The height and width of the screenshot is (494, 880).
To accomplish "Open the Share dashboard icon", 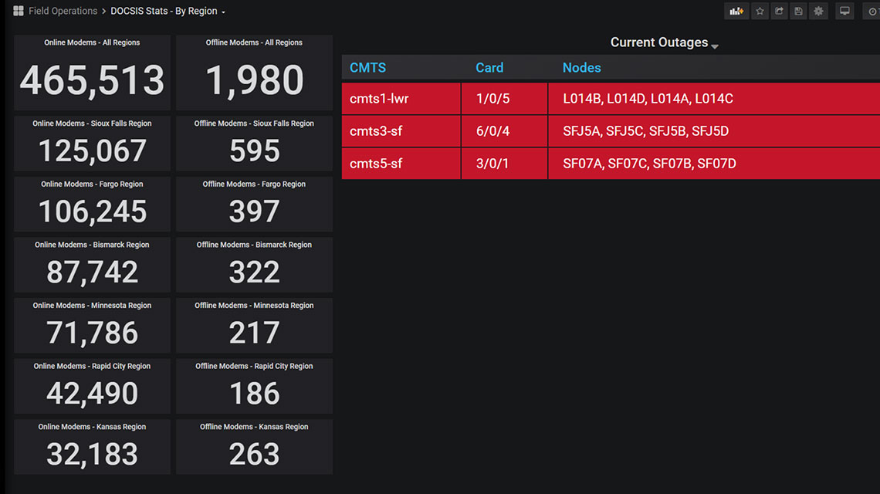I will click(779, 12).
